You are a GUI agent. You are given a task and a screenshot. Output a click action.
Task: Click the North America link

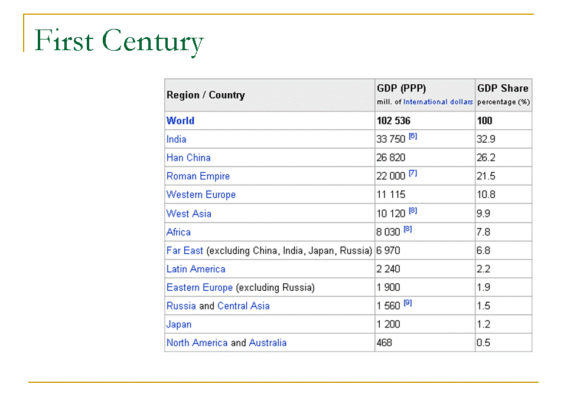[197, 343]
